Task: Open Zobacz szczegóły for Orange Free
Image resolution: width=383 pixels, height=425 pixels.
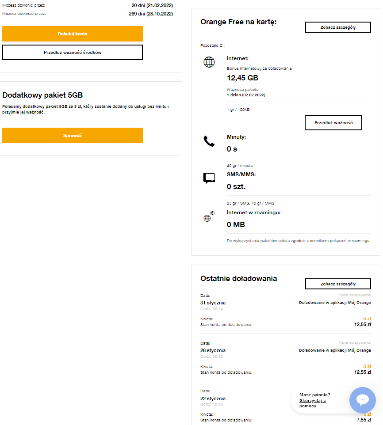Action: pyautogui.click(x=338, y=27)
